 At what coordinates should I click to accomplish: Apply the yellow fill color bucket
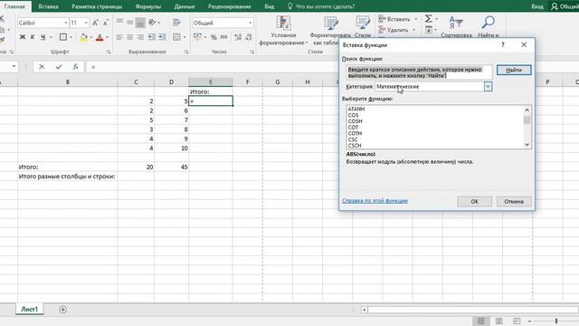83,37
